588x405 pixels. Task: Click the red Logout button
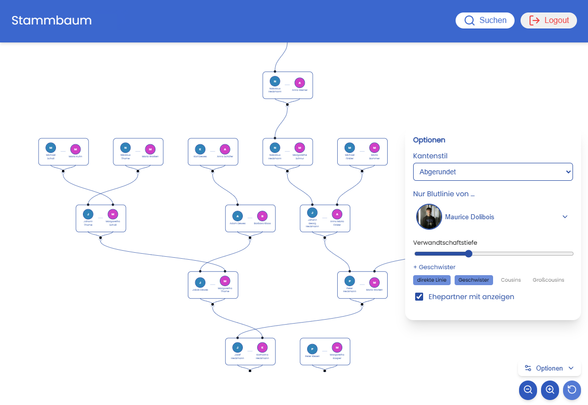tap(549, 20)
